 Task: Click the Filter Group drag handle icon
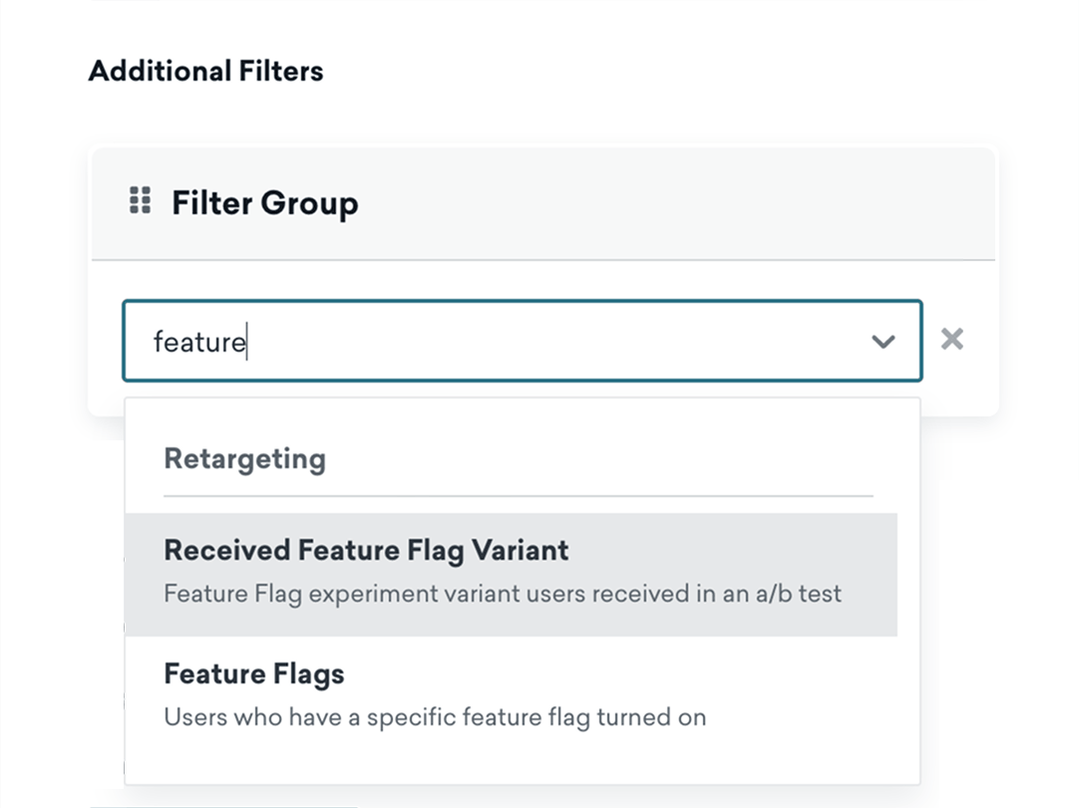tap(141, 200)
